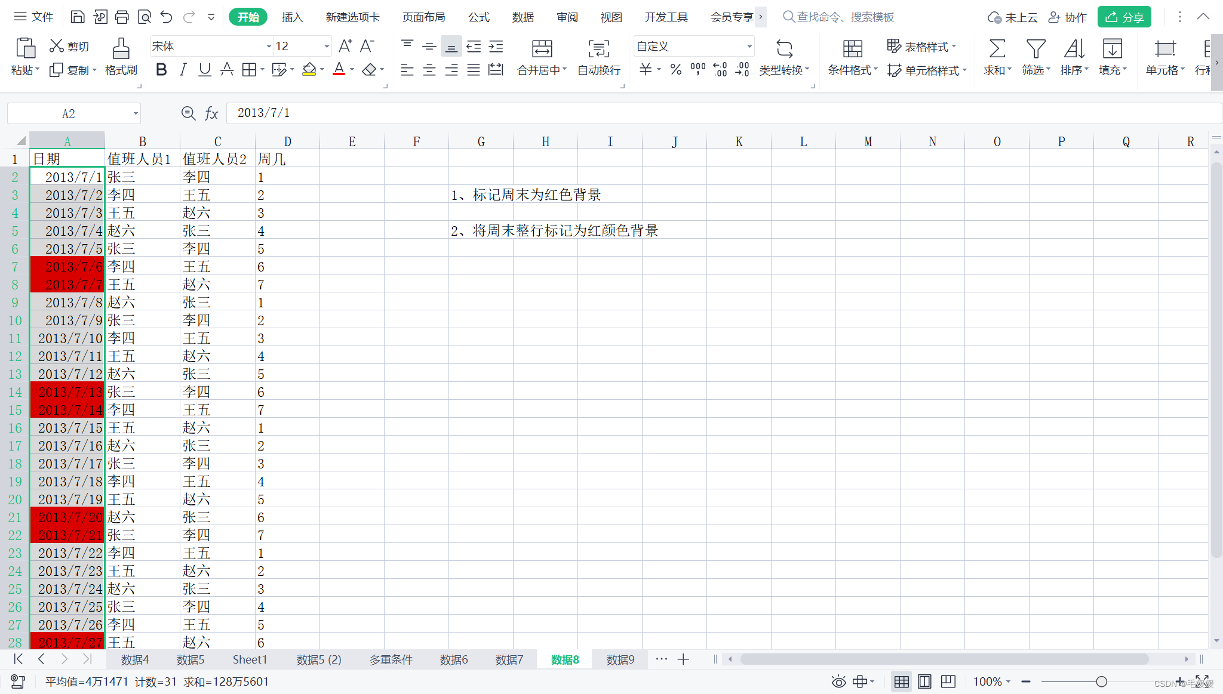This screenshot has height=694, width=1223.
Task: Toggle Italic formatting
Action: 183,70
